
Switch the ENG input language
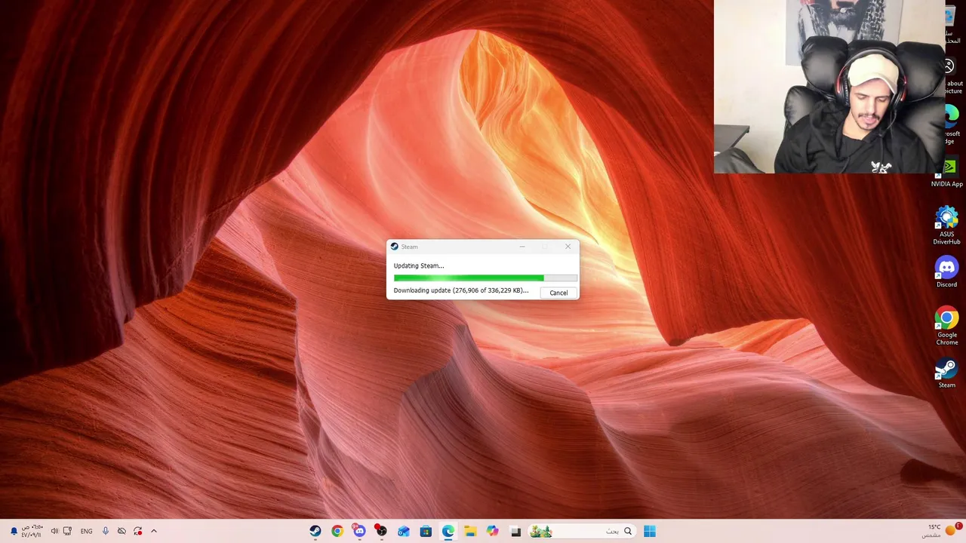(x=86, y=531)
